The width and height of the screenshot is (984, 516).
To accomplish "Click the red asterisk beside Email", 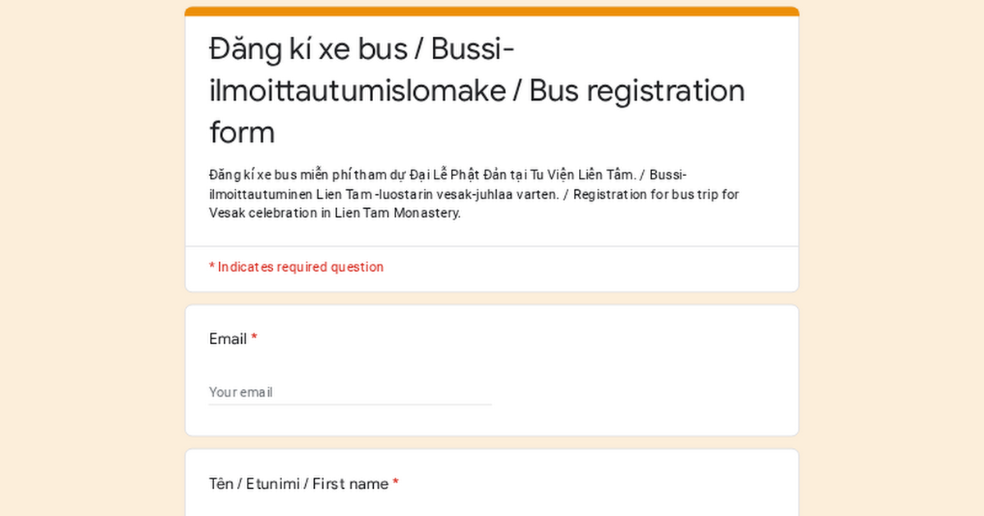I will (254, 338).
